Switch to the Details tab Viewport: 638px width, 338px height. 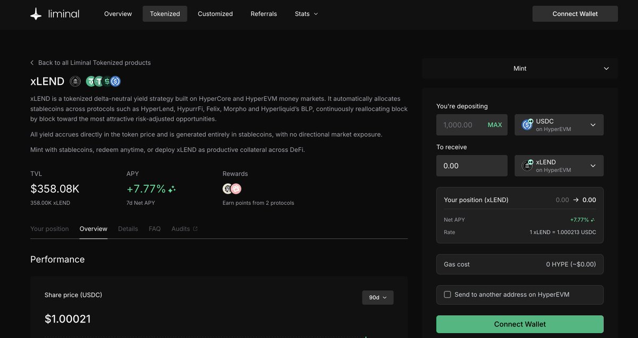128,229
